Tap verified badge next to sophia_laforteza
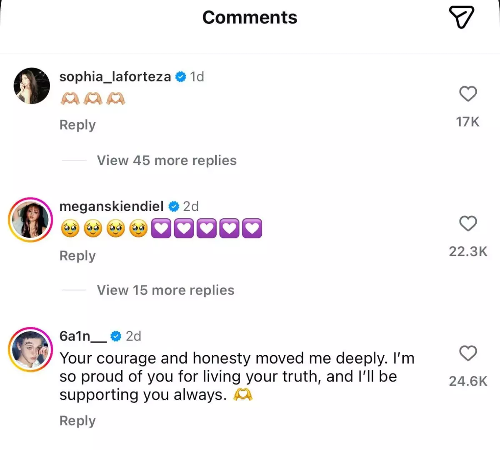Screen dimensions: 500x450 (x=180, y=77)
